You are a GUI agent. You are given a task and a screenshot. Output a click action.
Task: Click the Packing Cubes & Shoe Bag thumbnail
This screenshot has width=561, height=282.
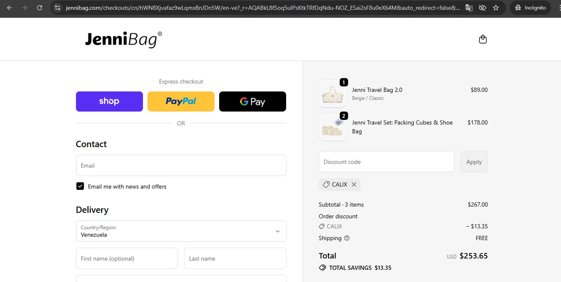332,127
